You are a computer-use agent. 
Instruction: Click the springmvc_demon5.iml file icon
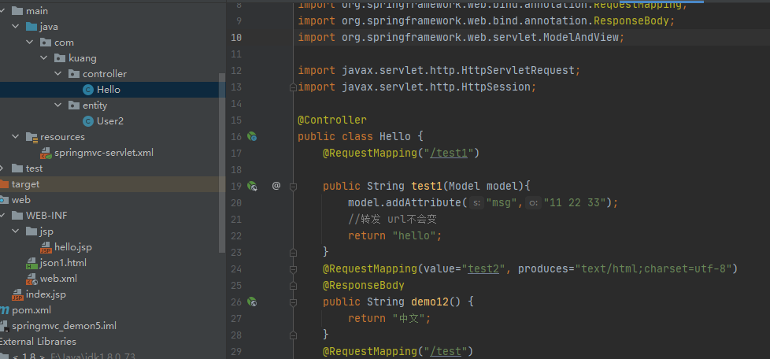click(4, 326)
